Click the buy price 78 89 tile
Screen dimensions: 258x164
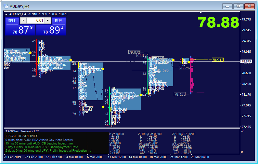coord(51,30)
